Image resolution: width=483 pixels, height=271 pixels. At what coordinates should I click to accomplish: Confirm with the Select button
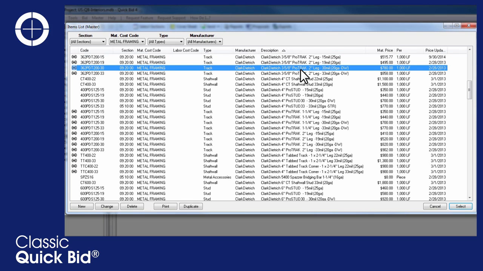[461, 206]
